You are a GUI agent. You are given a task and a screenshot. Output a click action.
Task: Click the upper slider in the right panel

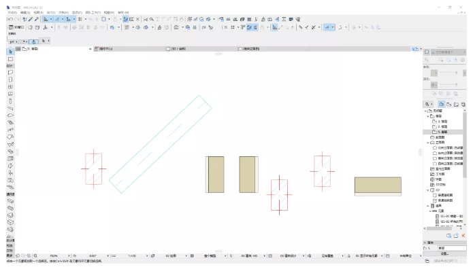[448, 73]
